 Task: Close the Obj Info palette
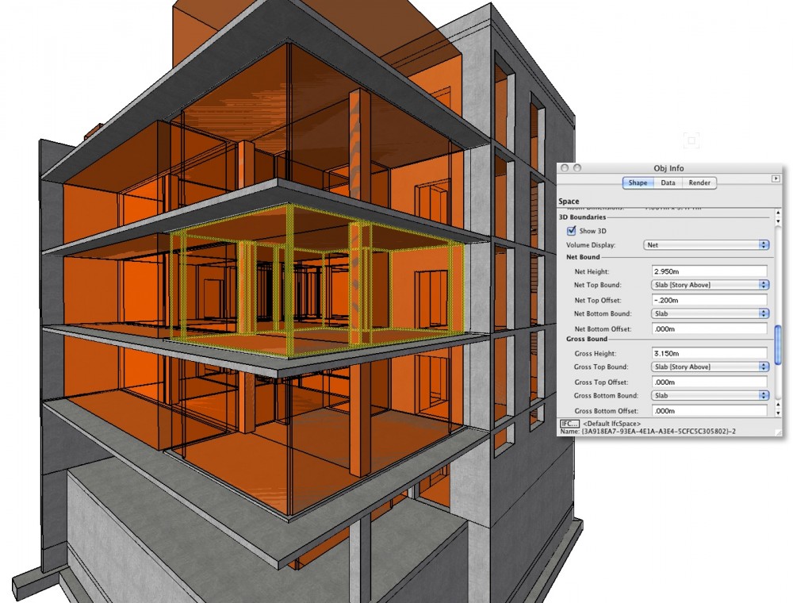565,168
